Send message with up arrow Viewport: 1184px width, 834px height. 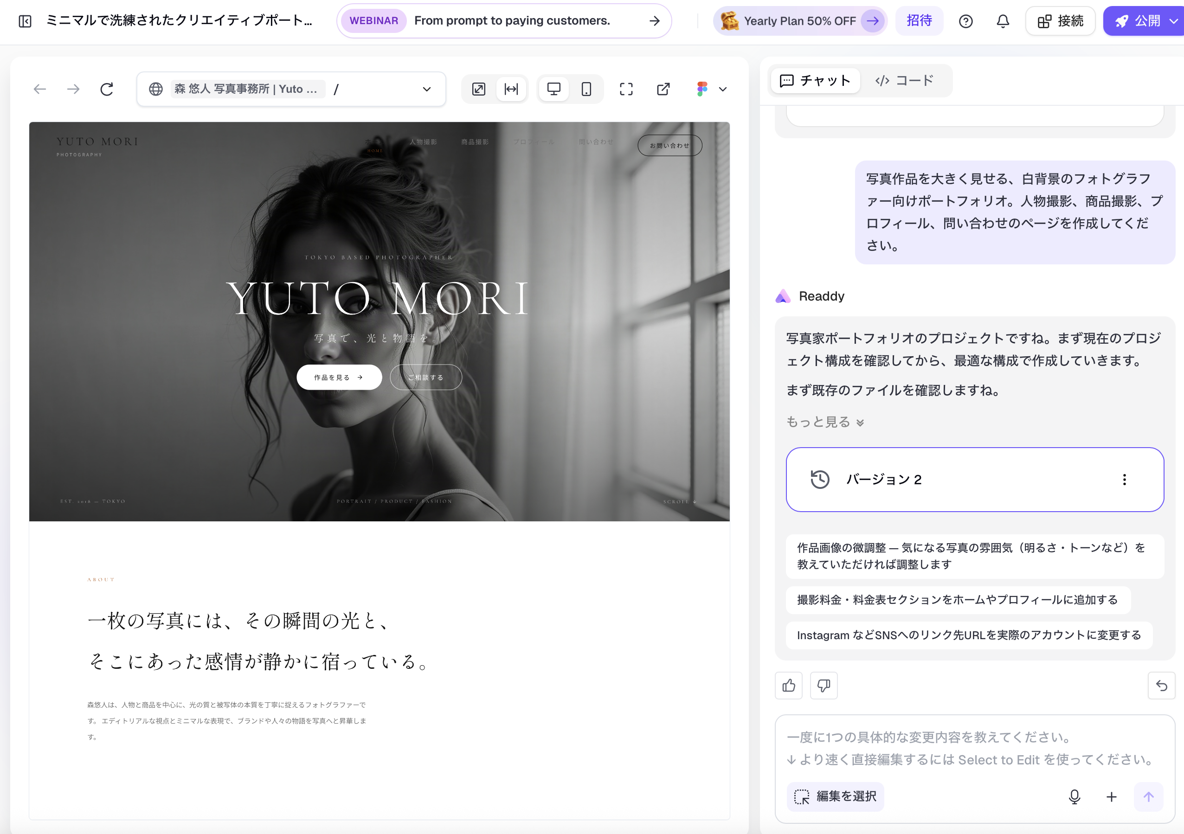tap(1148, 797)
